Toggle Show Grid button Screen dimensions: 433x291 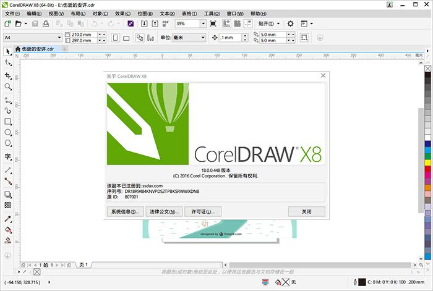tap(237, 23)
